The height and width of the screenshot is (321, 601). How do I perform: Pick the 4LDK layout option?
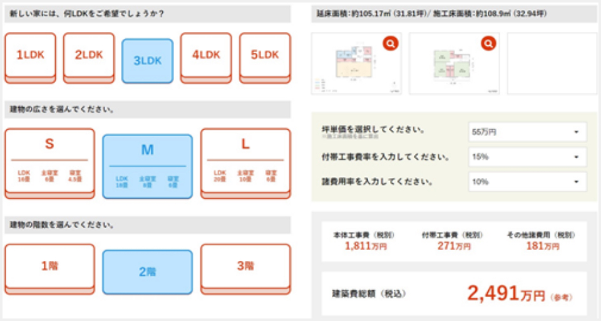(x=206, y=55)
